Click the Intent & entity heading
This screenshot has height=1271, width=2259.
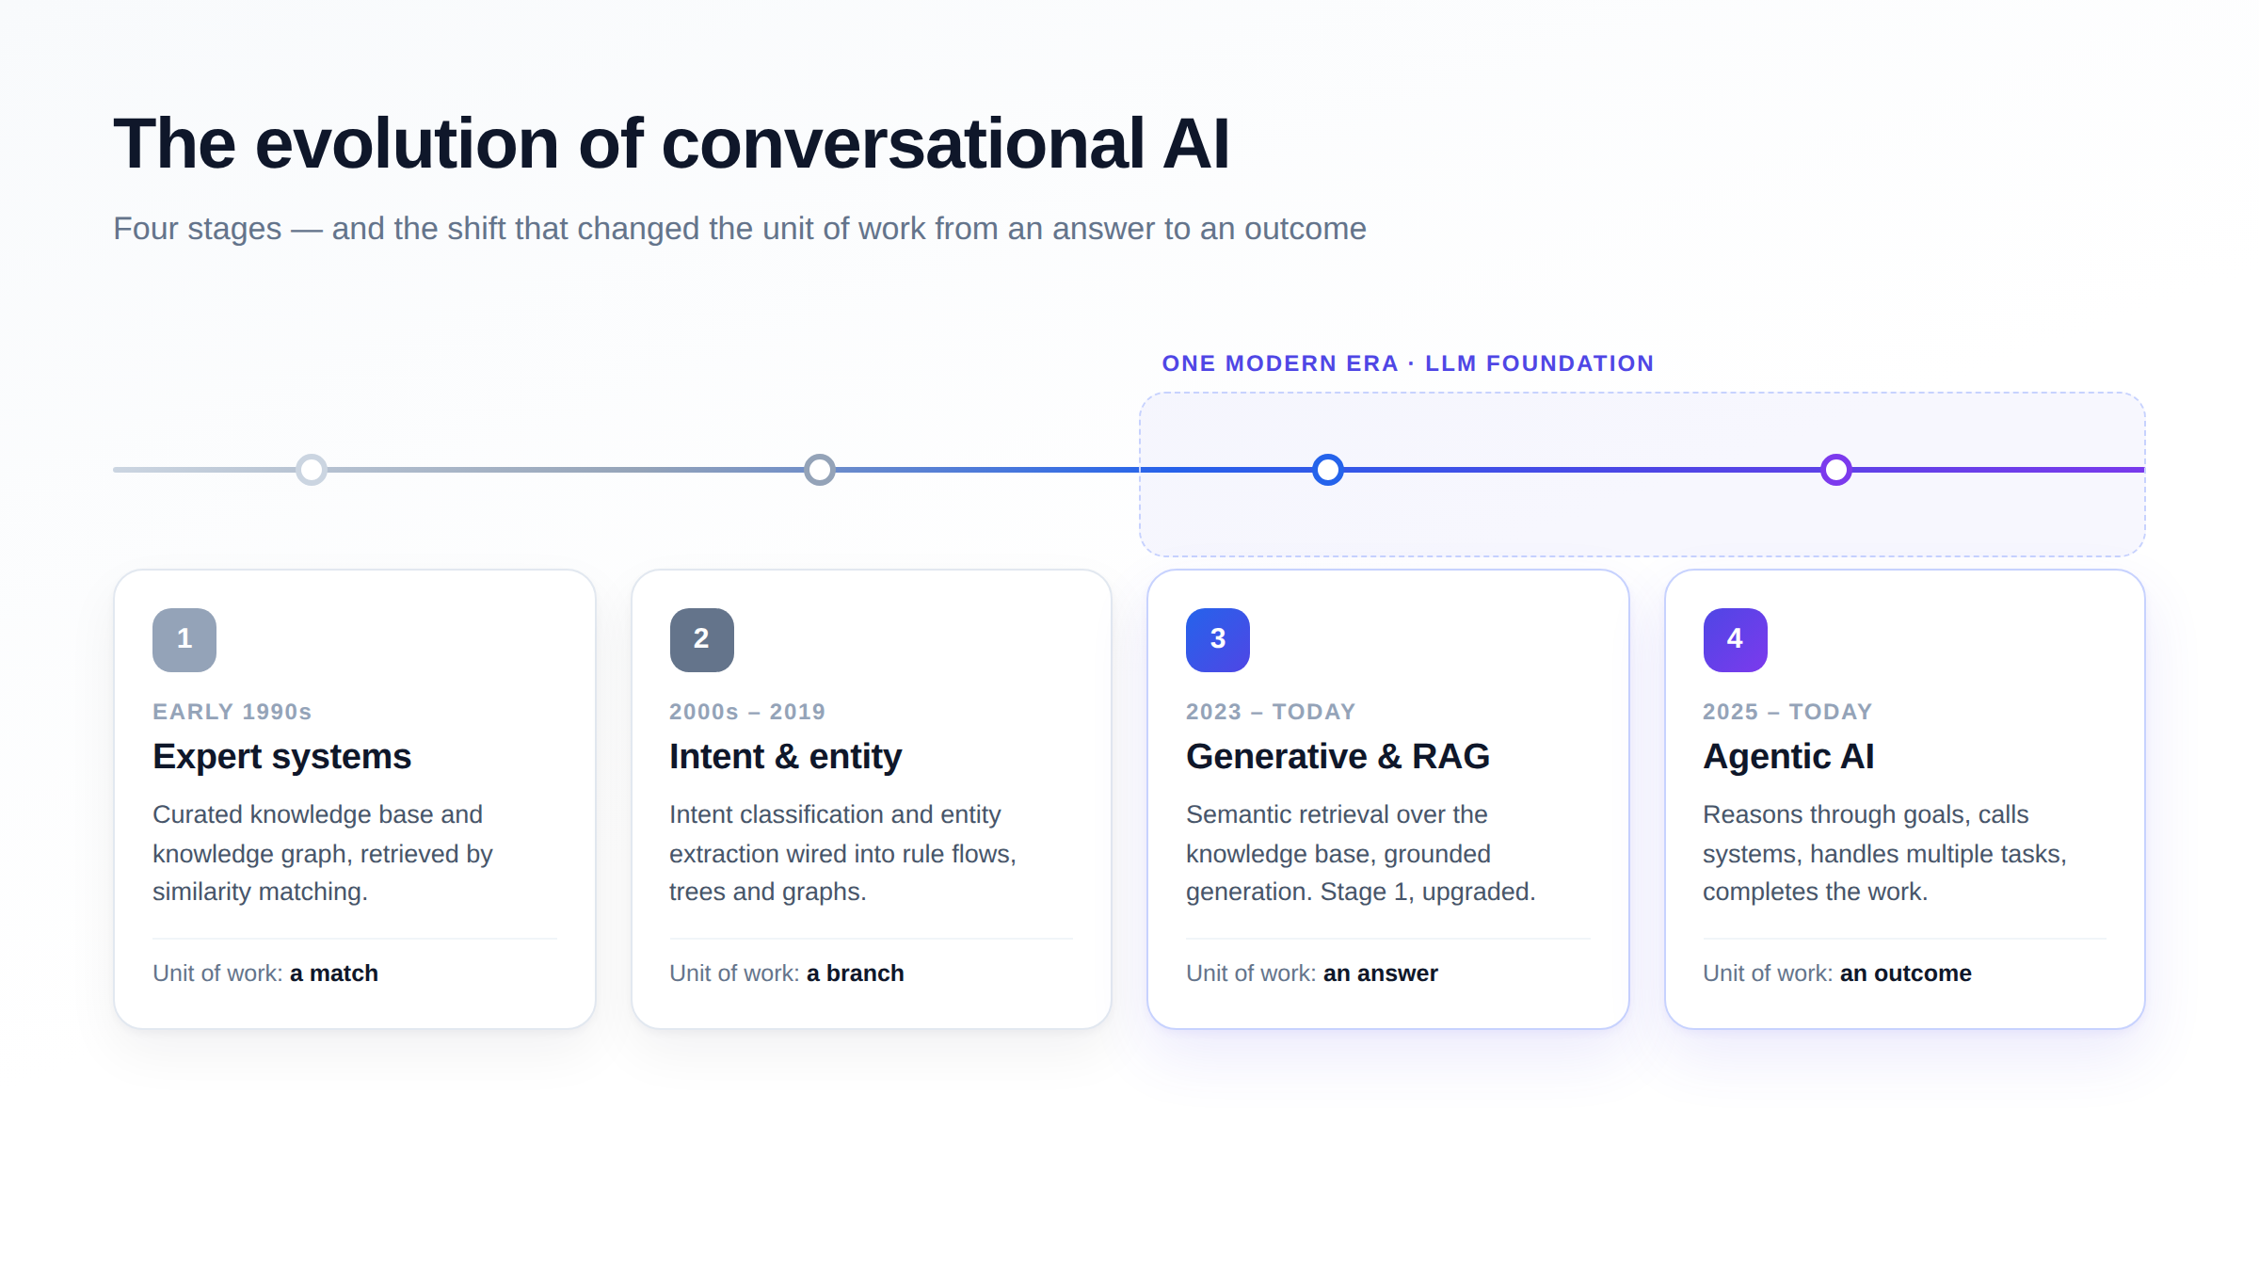786,757
